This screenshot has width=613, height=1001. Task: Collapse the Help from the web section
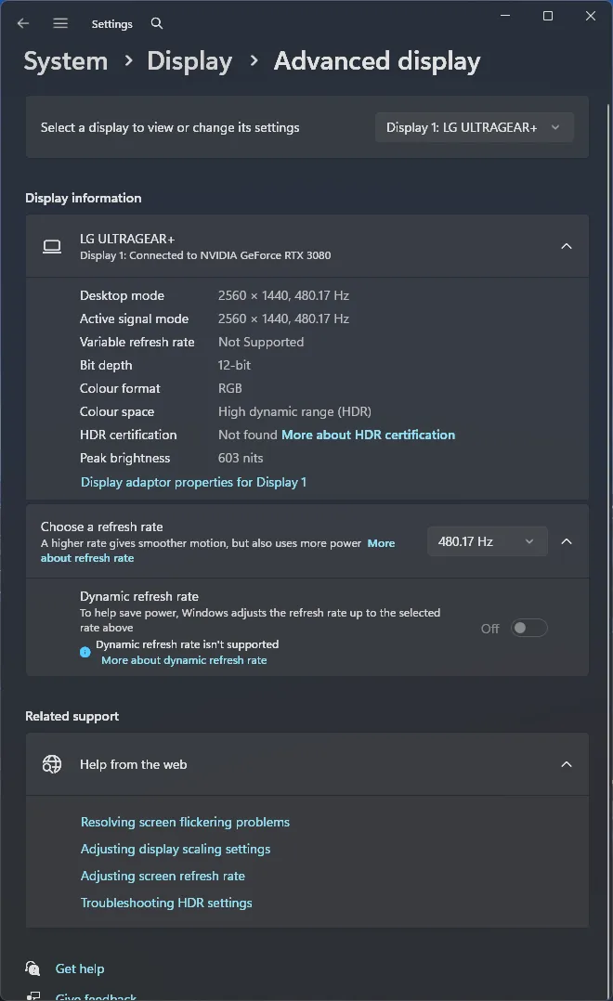[x=567, y=764]
